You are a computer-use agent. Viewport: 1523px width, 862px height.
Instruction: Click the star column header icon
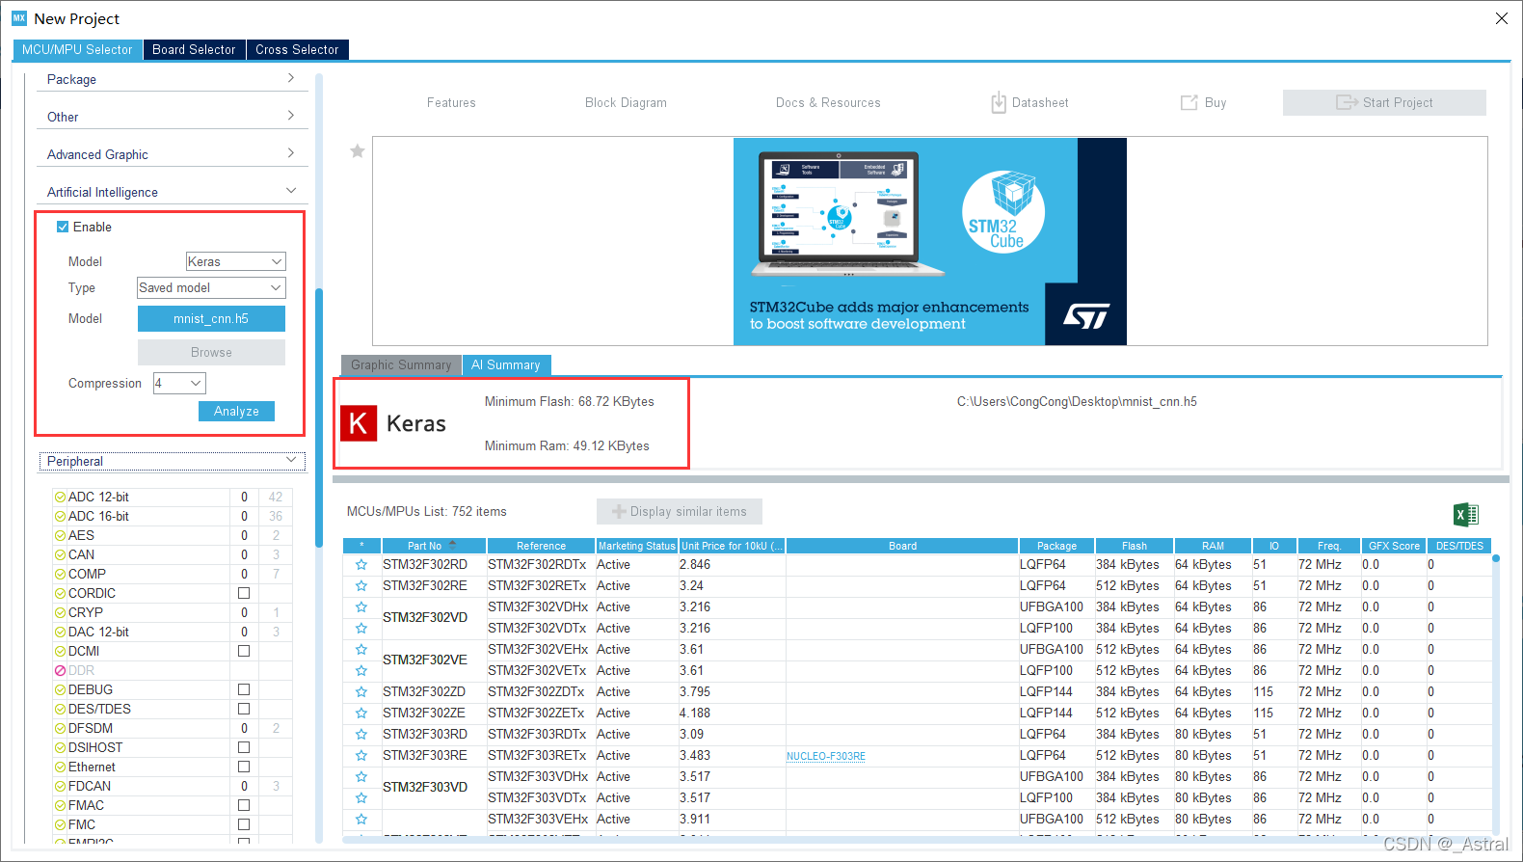(x=361, y=546)
